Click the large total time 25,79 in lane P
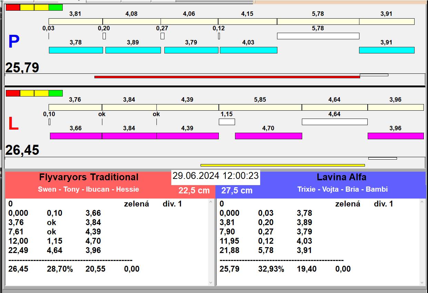 [22, 68]
